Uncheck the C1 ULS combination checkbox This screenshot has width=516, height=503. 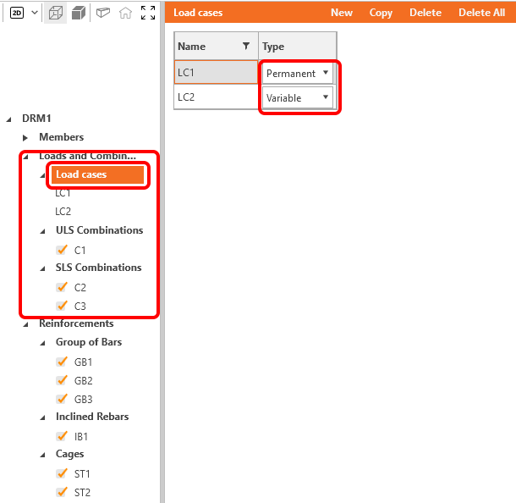click(x=62, y=250)
